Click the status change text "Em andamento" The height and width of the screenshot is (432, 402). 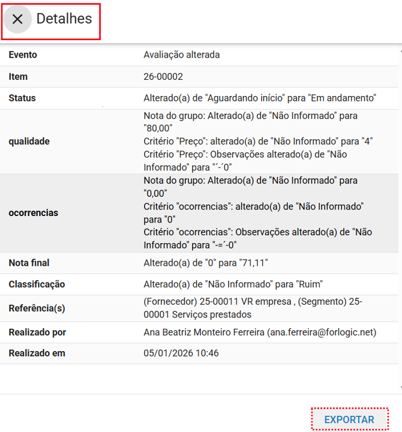tap(343, 98)
